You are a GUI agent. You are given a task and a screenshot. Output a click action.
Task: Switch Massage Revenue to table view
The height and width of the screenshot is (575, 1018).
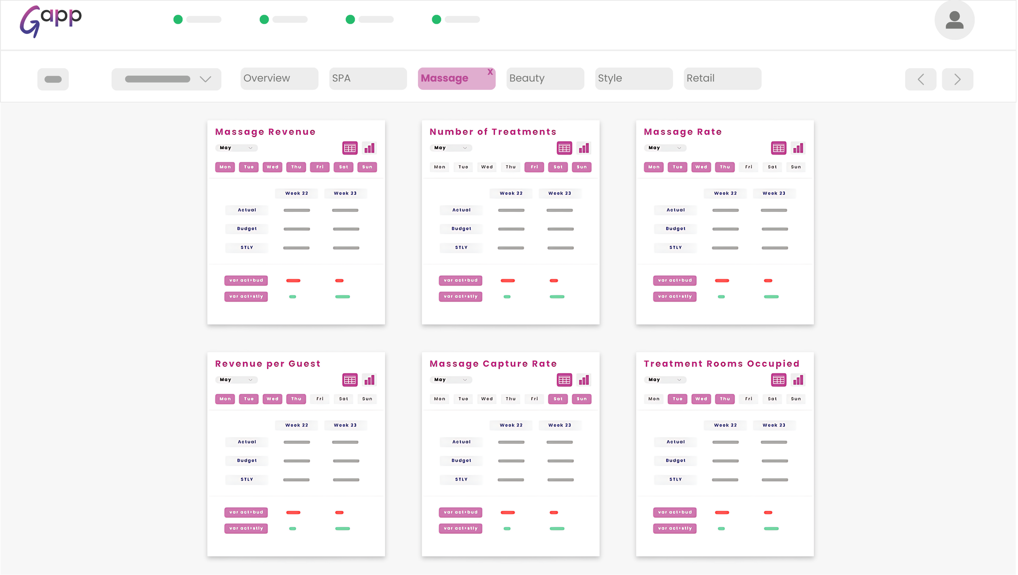(350, 148)
